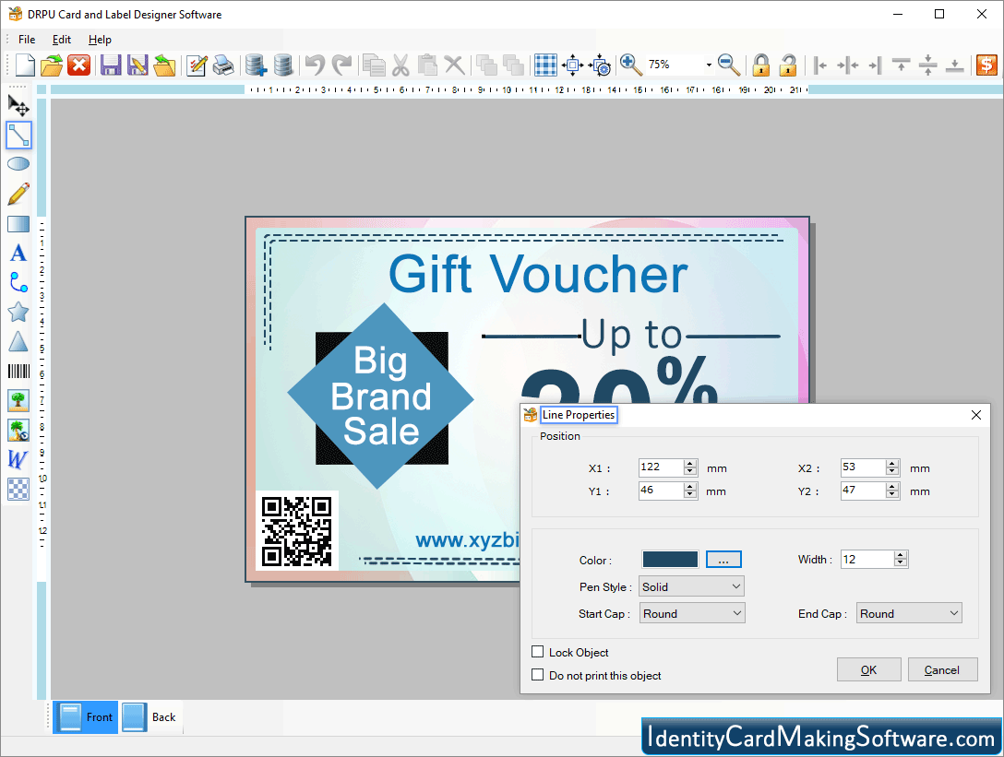
Task: Increase the X1 value with up arrow
Action: [x=690, y=463]
